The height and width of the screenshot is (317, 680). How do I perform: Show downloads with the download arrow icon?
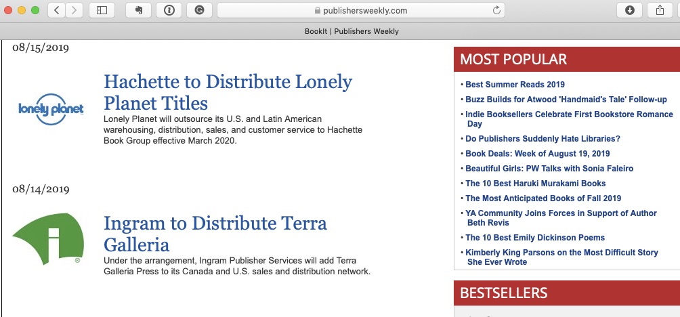click(x=630, y=10)
